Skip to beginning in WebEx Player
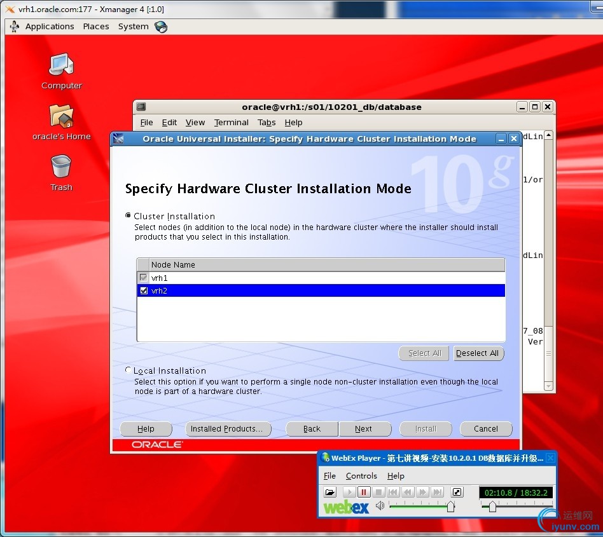Image resolution: width=603 pixels, height=537 pixels. pos(393,492)
